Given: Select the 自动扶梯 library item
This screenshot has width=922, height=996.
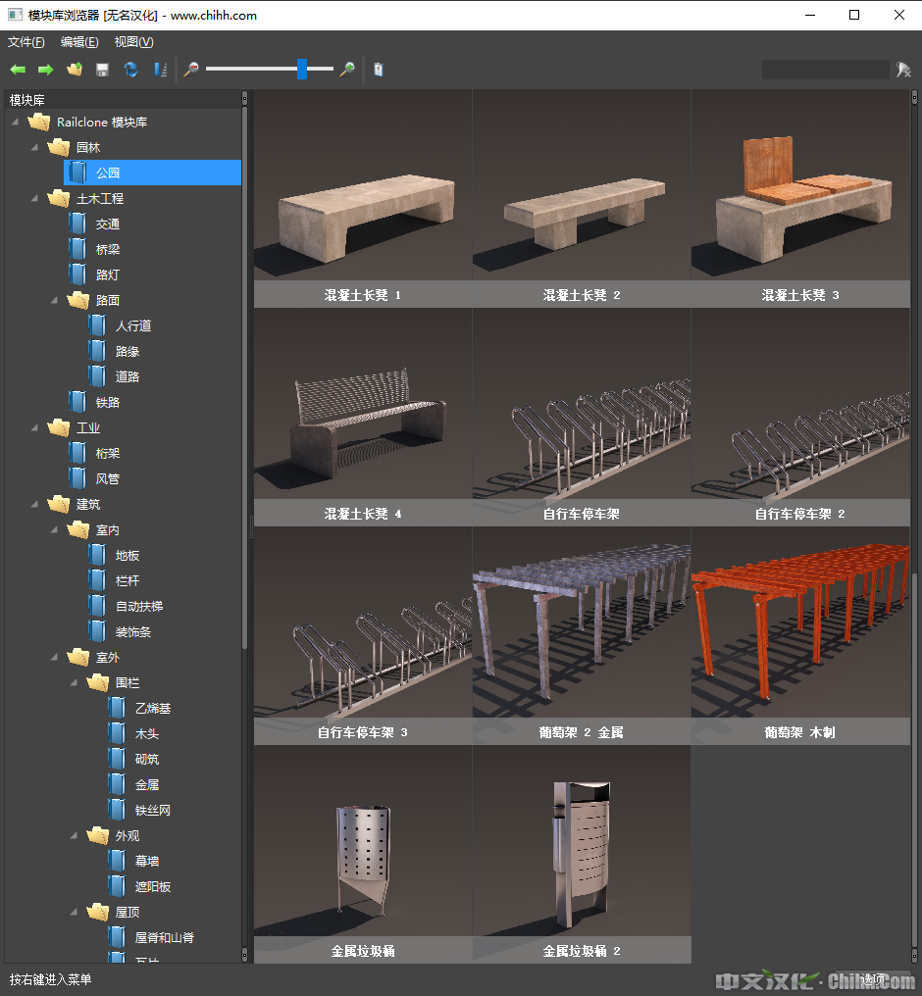Looking at the screenshot, I should tap(139, 606).
